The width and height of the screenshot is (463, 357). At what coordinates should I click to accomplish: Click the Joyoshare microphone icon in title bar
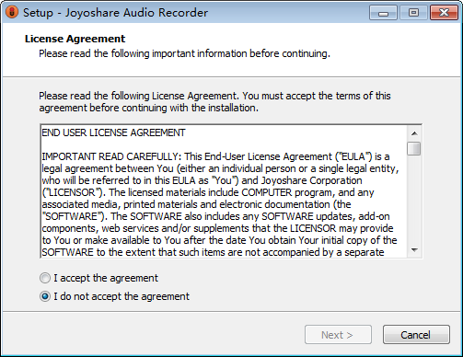(x=12, y=13)
